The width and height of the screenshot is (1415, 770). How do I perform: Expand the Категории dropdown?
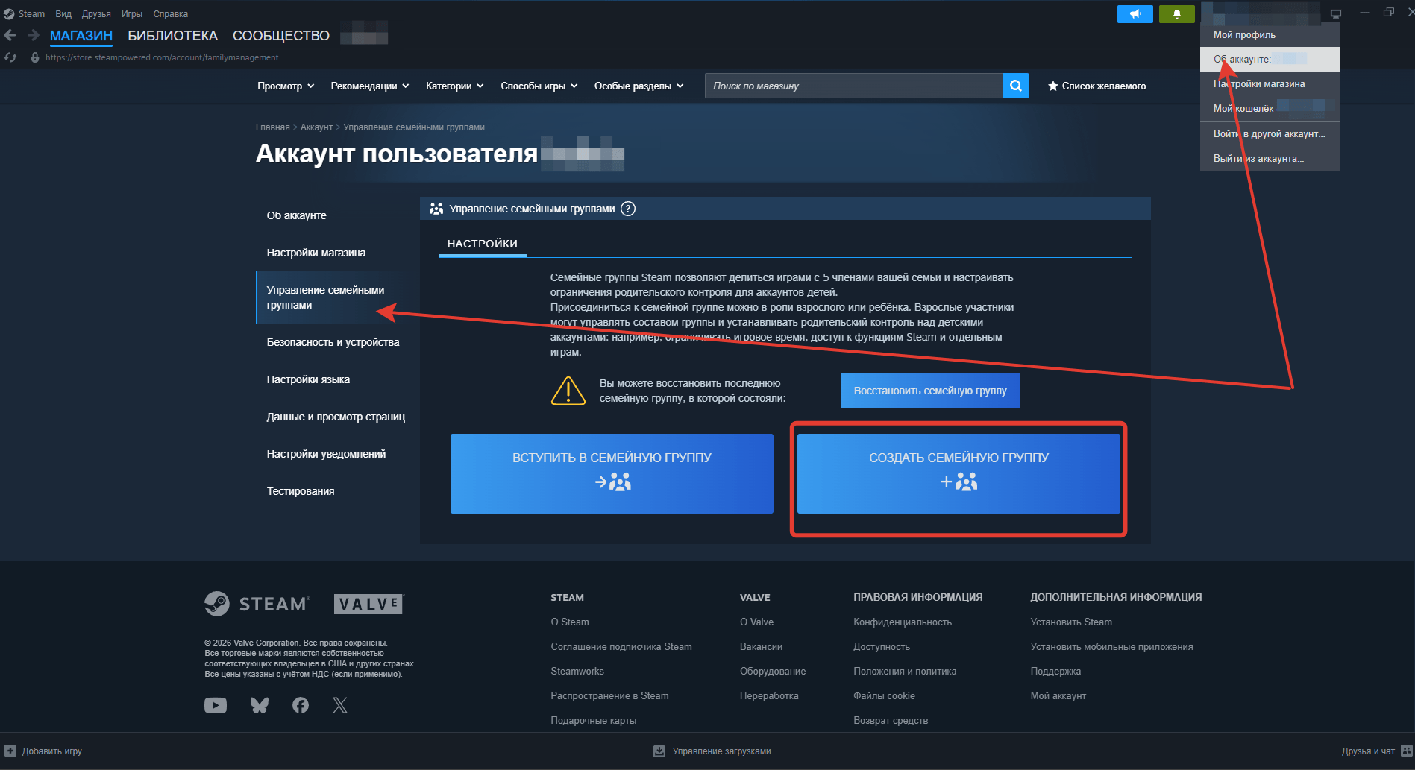pos(455,86)
